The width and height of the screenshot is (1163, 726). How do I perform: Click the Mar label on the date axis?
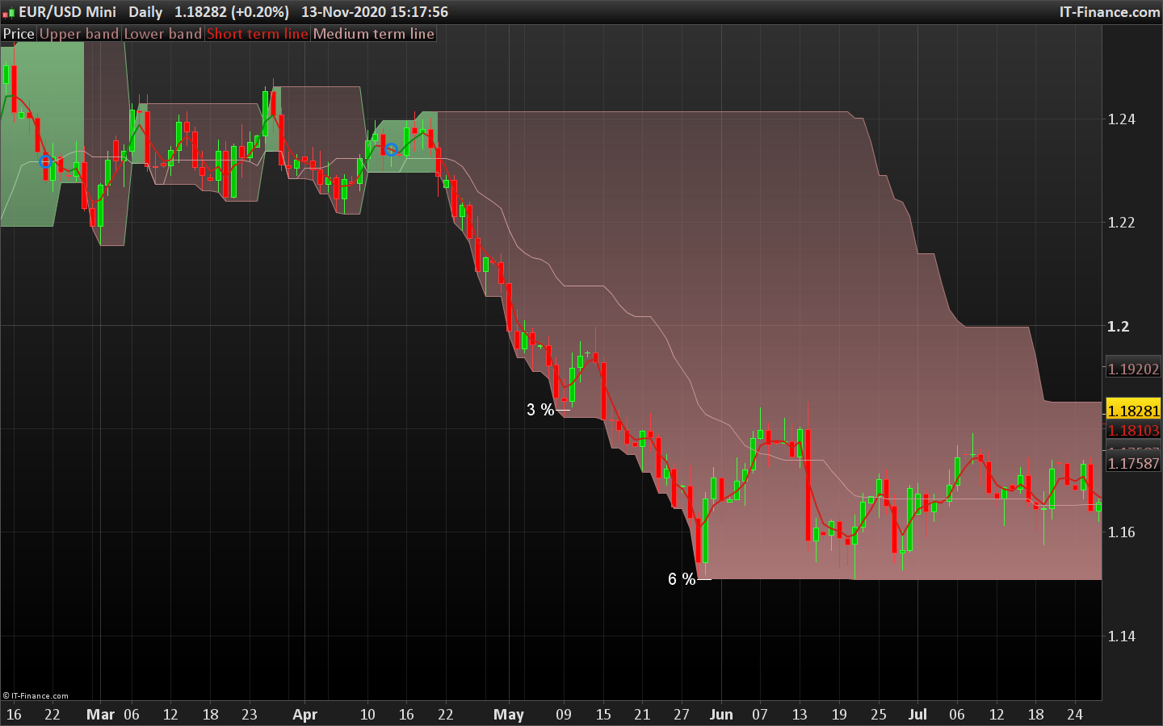[101, 715]
